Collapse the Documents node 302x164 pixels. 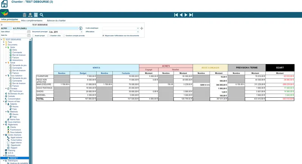click(4, 44)
